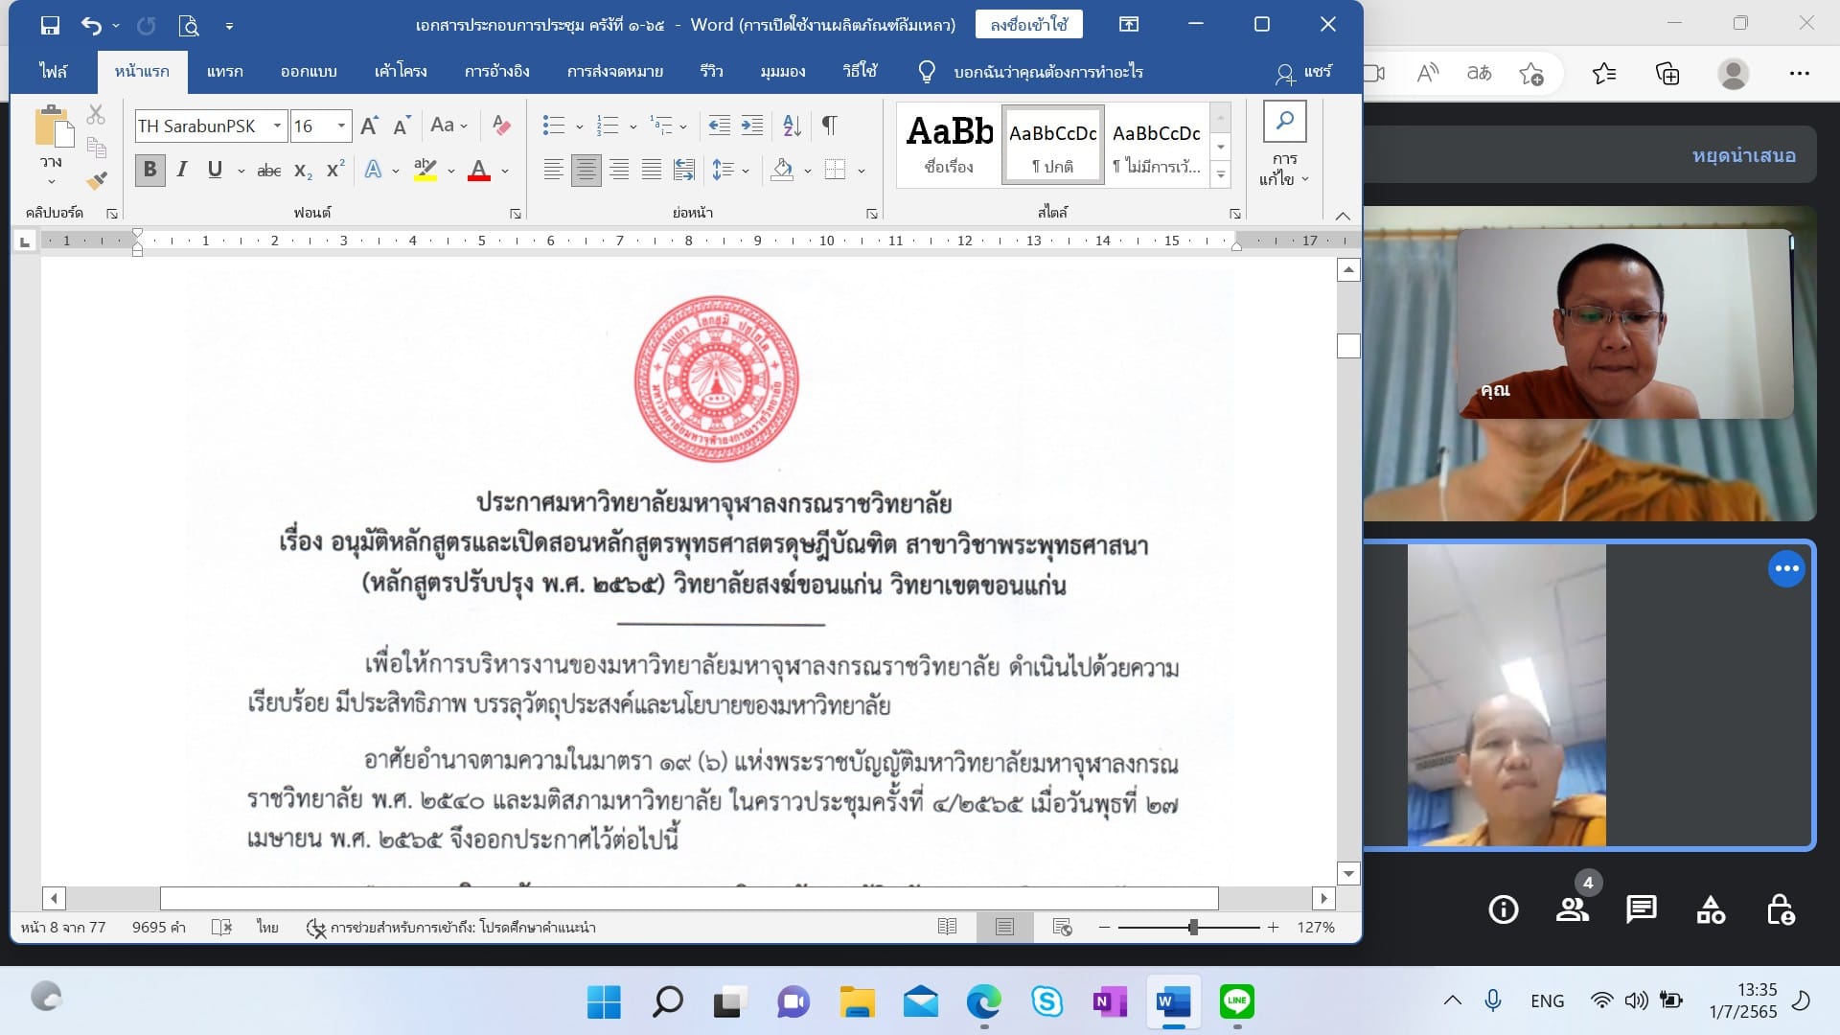1840x1035 pixels.
Task: Open the font size dropdown
Action: [x=341, y=126]
